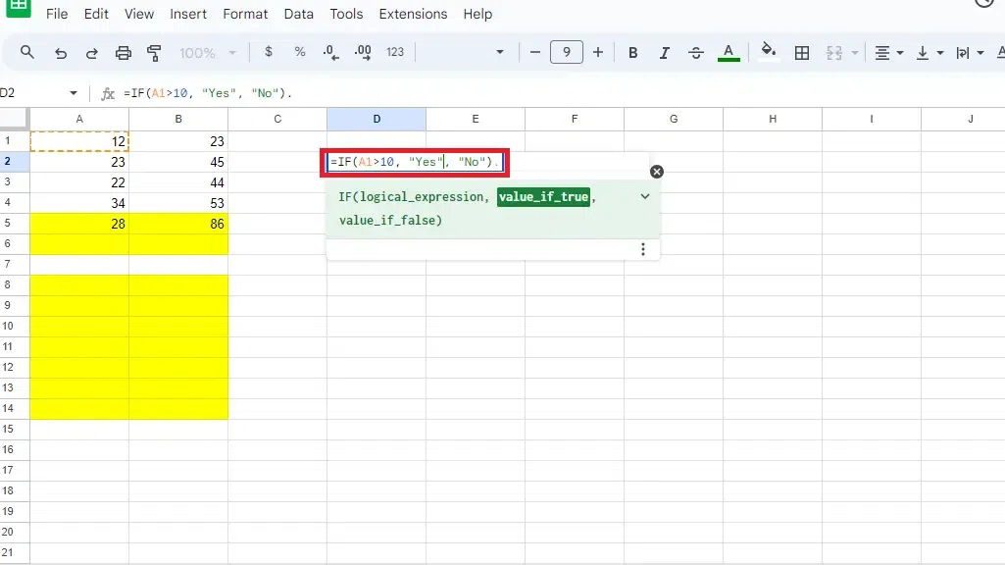Open text wrapping dropdown
1005x565 pixels.
[969, 53]
